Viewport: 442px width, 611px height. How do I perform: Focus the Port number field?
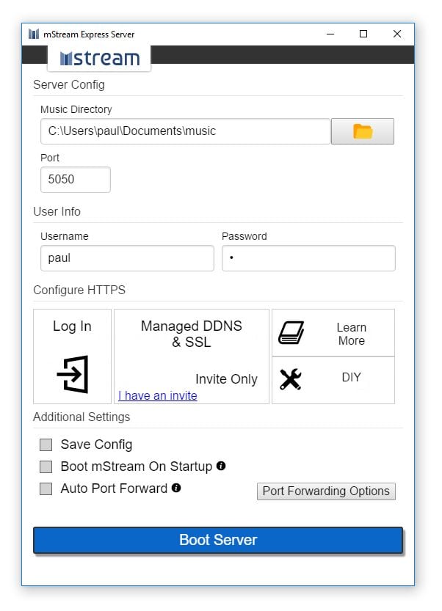pyautogui.click(x=75, y=179)
